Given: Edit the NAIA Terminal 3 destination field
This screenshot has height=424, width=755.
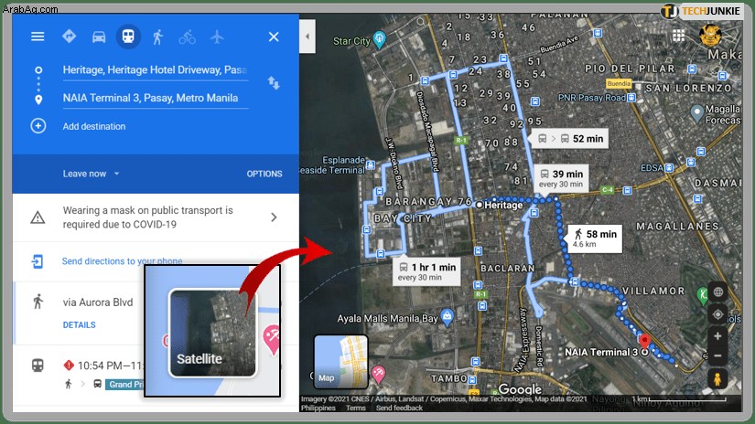Looking at the screenshot, I should pyautogui.click(x=155, y=98).
